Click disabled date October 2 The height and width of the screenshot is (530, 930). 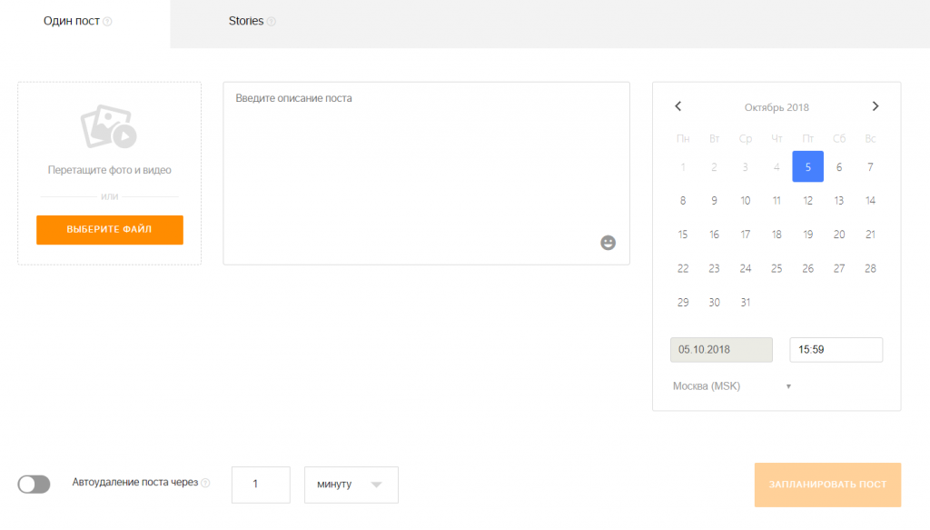pos(714,166)
